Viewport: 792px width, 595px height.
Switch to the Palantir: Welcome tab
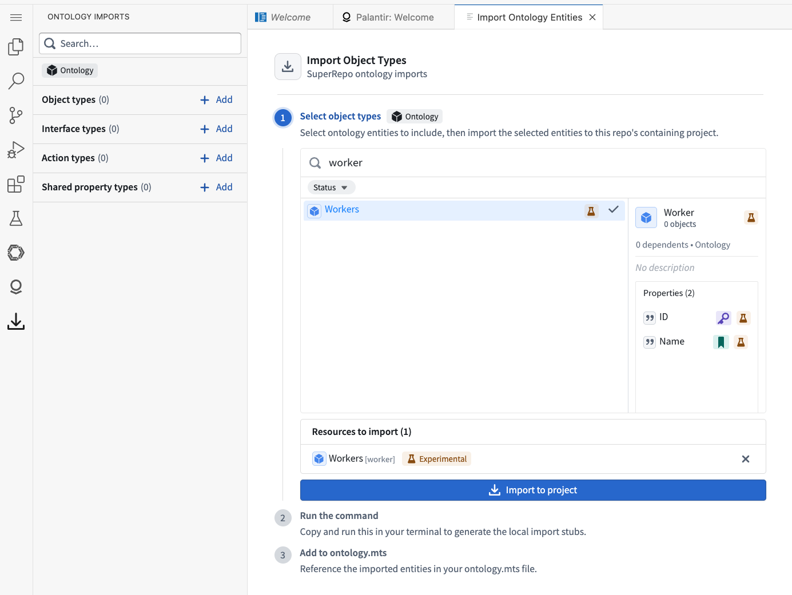[395, 17]
